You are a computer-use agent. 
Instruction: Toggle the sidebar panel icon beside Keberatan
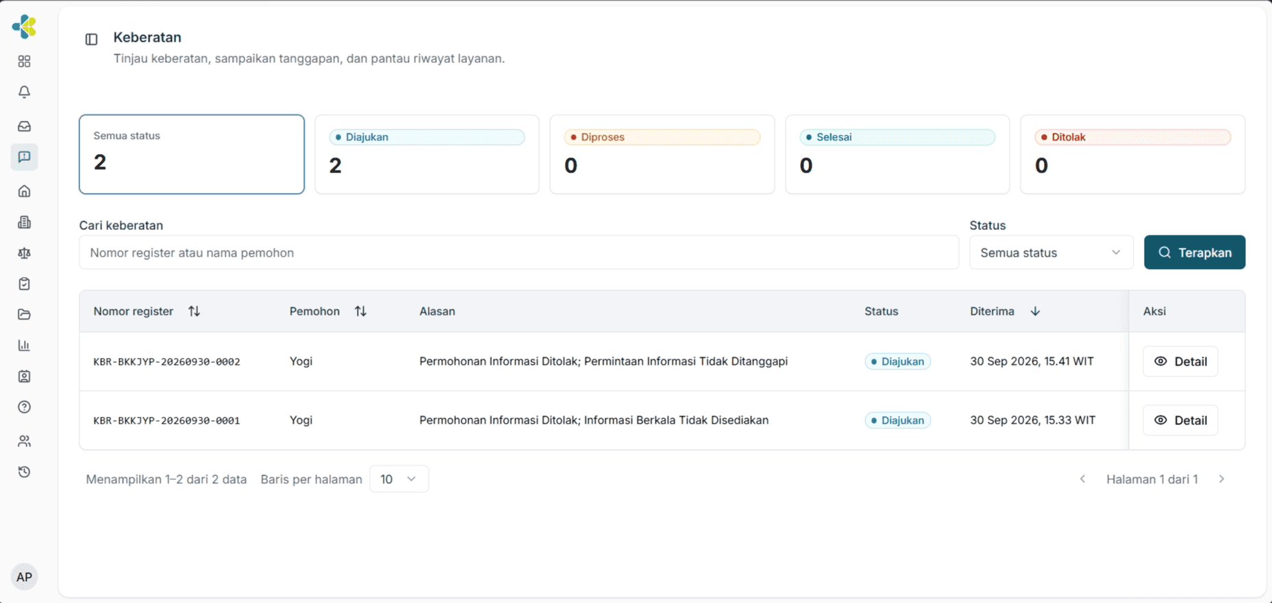[91, 39]
